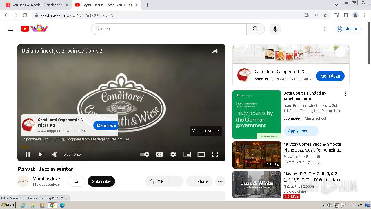This screenshot has height=209, width=371.
Task: Open player settings gear
Action: coord(173,154)
